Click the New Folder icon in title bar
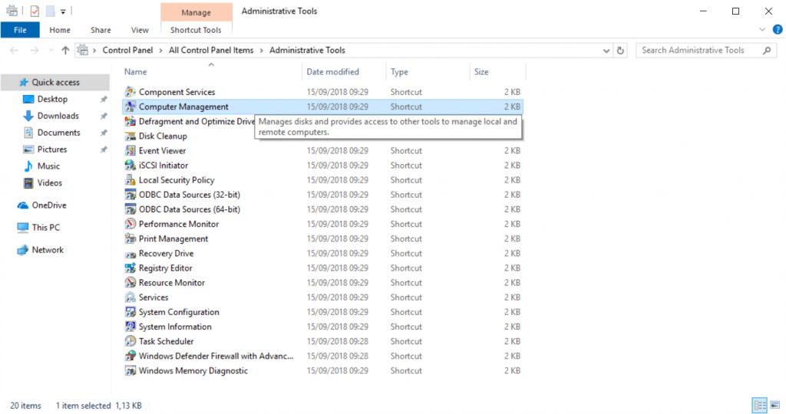This screenshot has width=786, height=414. pos(50,11)
